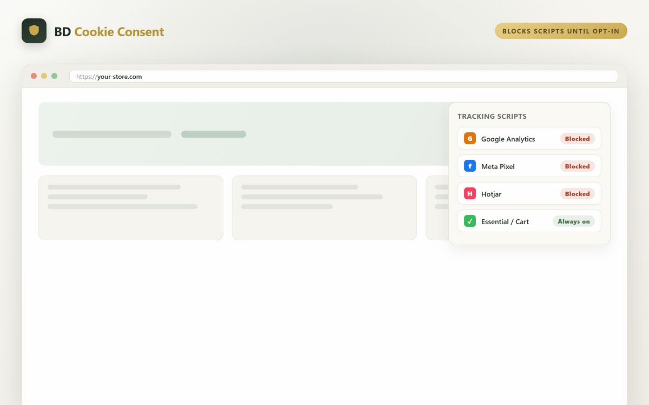Click the Blocked badge for Meta Pixel
This screenshot has height=405, width=649.
[577, 166]
